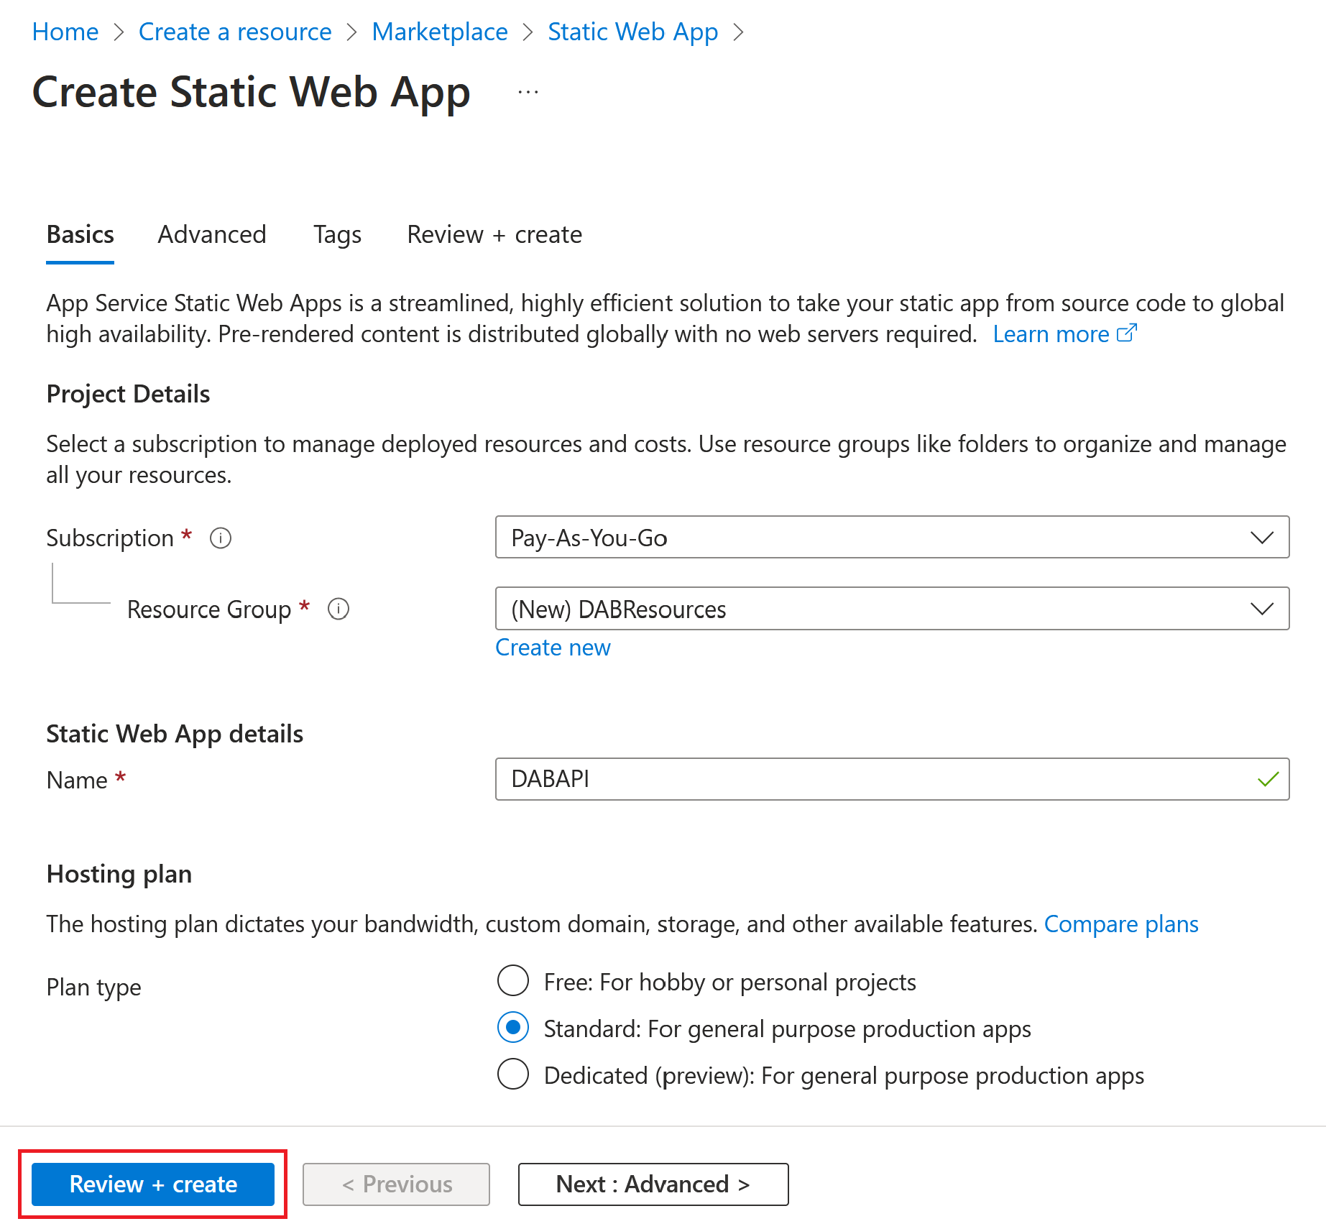Navigate to Home breadcrumb
1326x1229 pixels.
[x=65, y=32]
